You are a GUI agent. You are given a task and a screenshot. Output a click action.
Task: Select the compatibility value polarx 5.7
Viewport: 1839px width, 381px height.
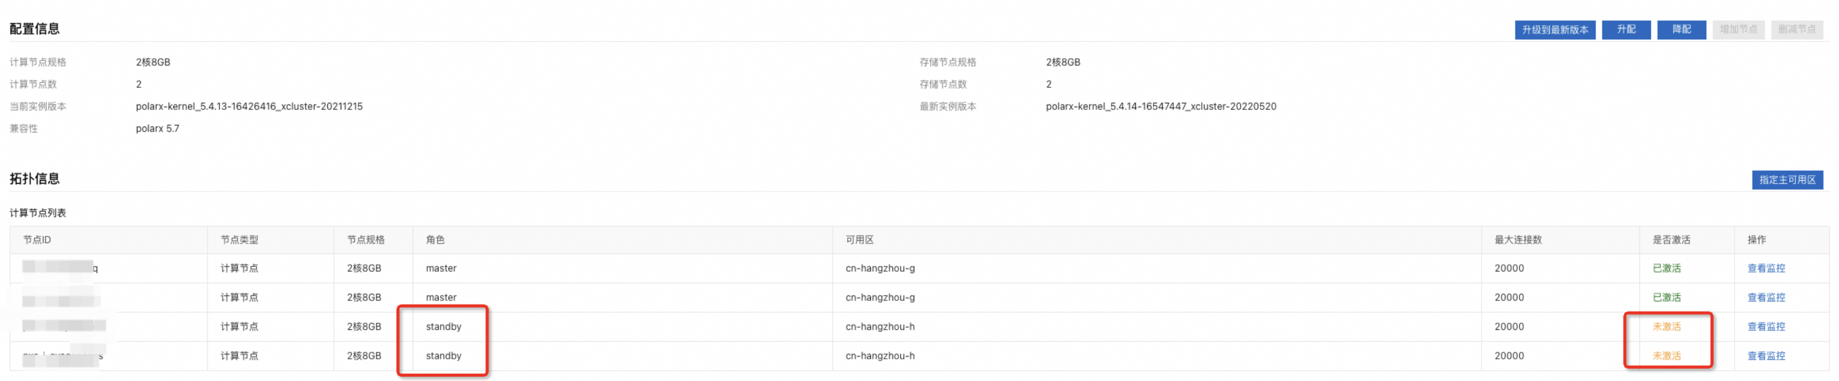tap(158, 129)
